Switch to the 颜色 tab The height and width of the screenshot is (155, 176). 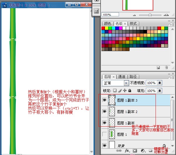tap(108, 24)
